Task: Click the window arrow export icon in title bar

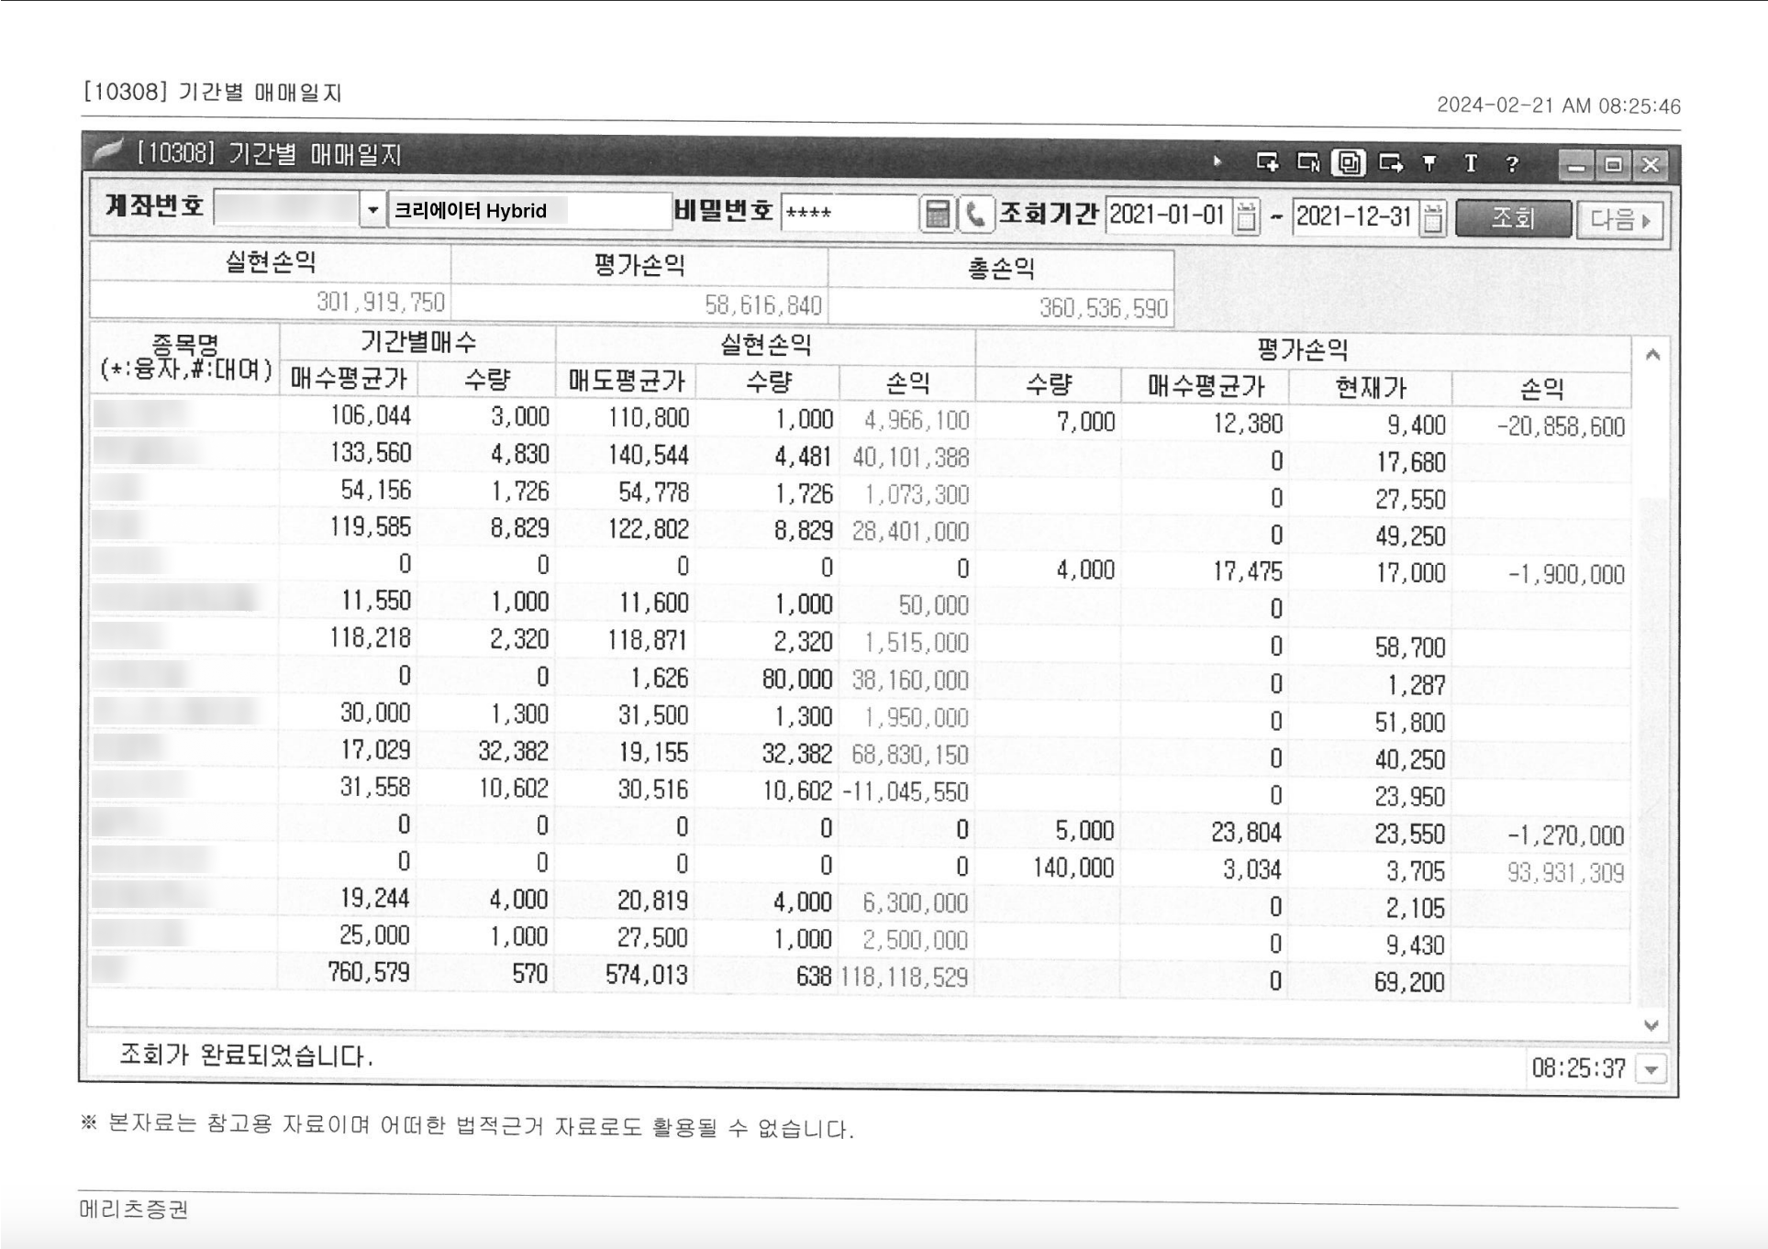Action: coord(1391,163)
